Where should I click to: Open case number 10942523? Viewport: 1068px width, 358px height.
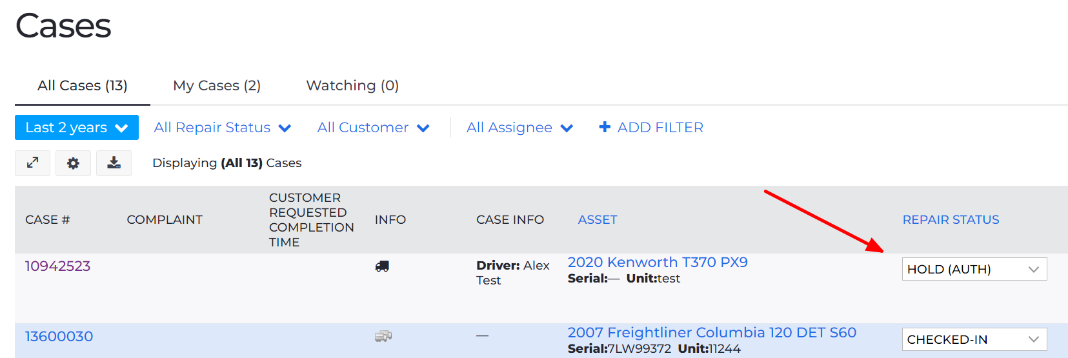coord(57,266)
